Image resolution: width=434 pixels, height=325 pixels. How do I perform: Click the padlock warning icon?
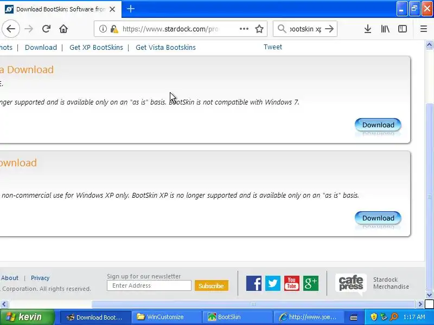point(114,29)
